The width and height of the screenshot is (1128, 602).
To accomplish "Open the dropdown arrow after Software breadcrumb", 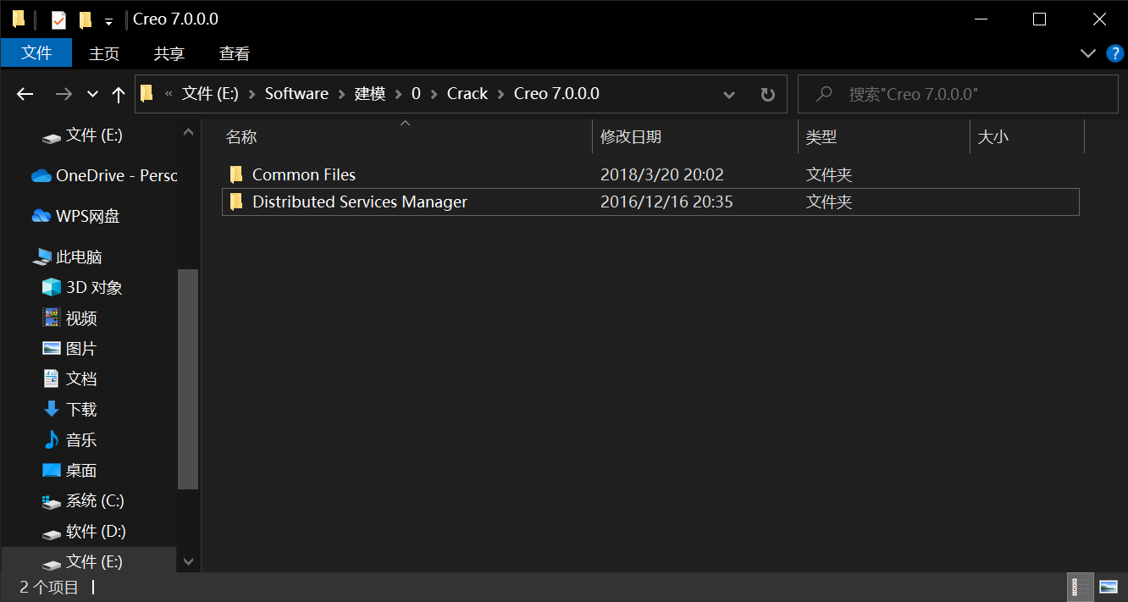I will tap(341, 94).
